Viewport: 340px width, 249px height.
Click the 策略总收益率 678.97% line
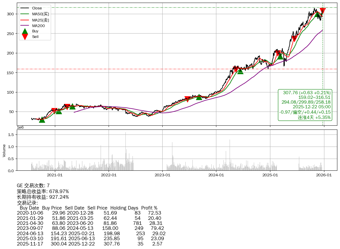43,191
